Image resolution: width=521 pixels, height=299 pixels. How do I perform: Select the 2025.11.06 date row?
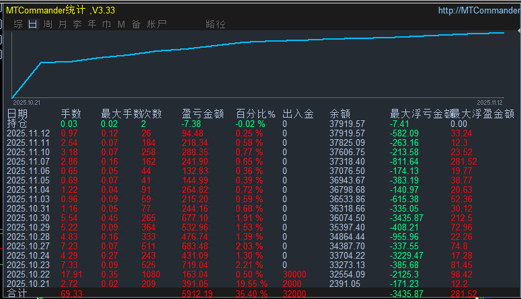[28, 171]
